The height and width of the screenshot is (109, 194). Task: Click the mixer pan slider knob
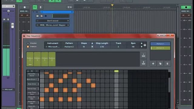tap(8, 11)
